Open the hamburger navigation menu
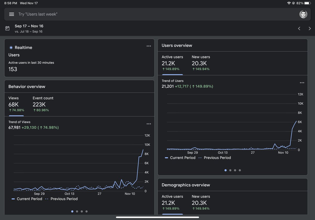315x220 pixels. pyautogui.click(x=12, y=14)
